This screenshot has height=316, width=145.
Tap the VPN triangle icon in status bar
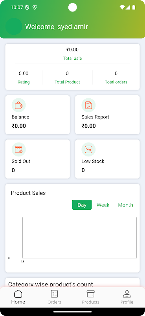[x=35, y=8]
